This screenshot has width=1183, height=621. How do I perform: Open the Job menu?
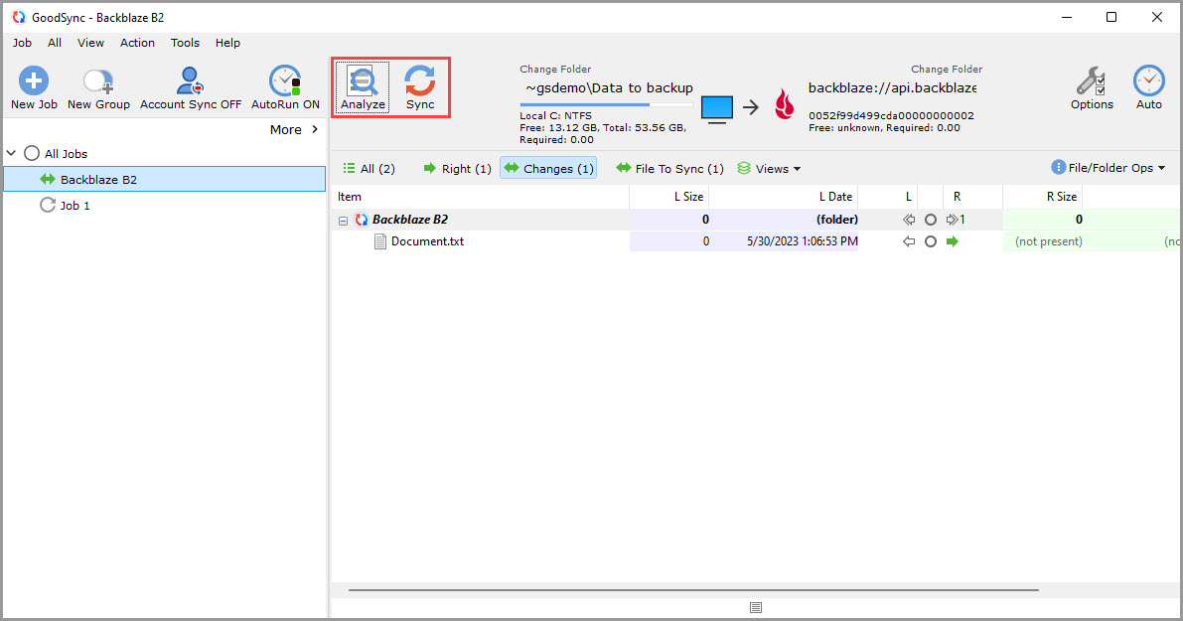tap(22, 43)
